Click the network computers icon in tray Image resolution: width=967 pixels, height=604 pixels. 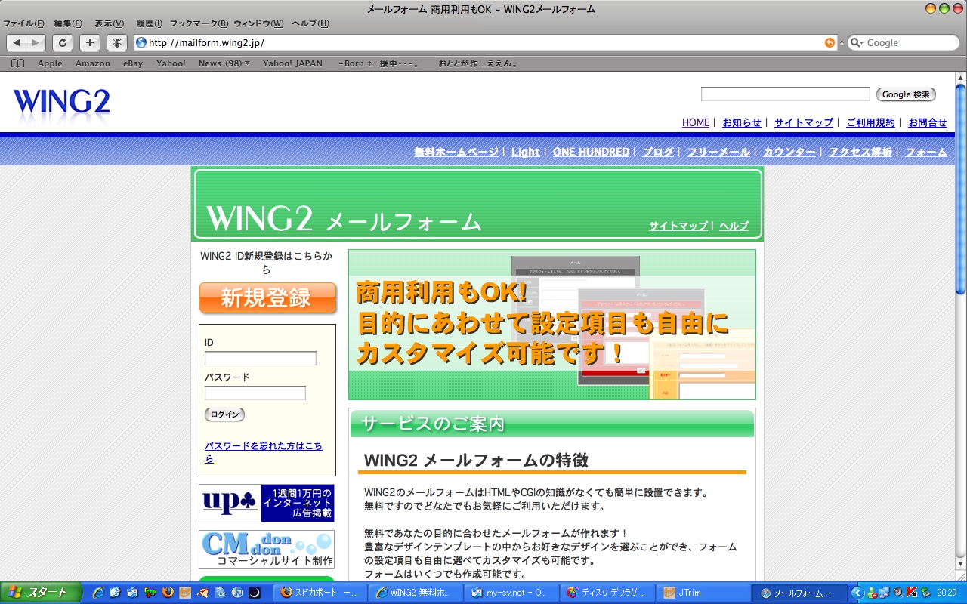tap(885, 593)
